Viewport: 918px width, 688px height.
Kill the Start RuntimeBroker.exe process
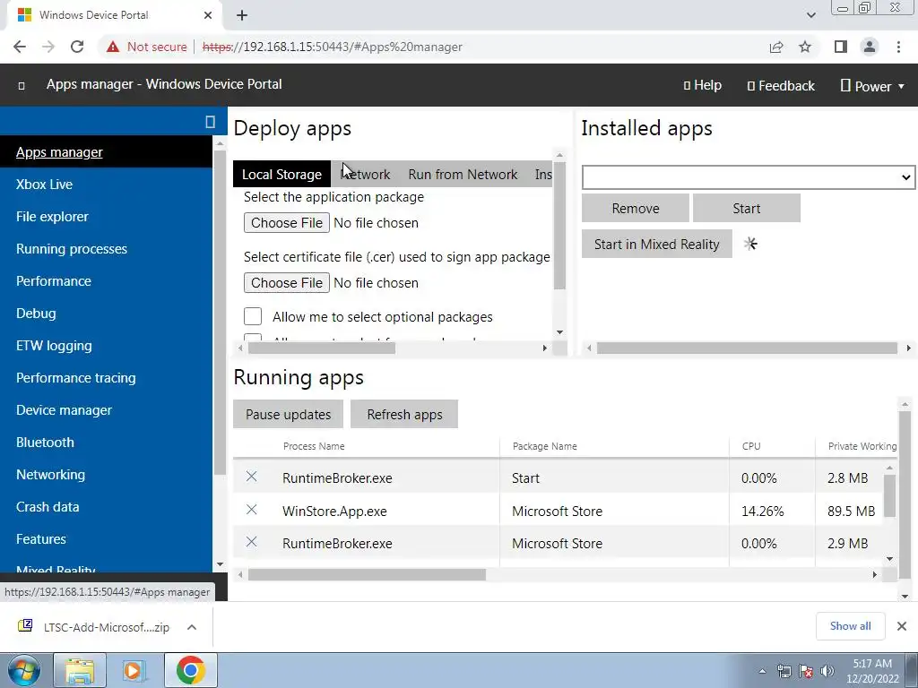click(252, 477)
